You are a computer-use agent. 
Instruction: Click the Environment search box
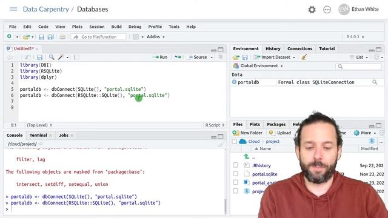tap(358, 66)
